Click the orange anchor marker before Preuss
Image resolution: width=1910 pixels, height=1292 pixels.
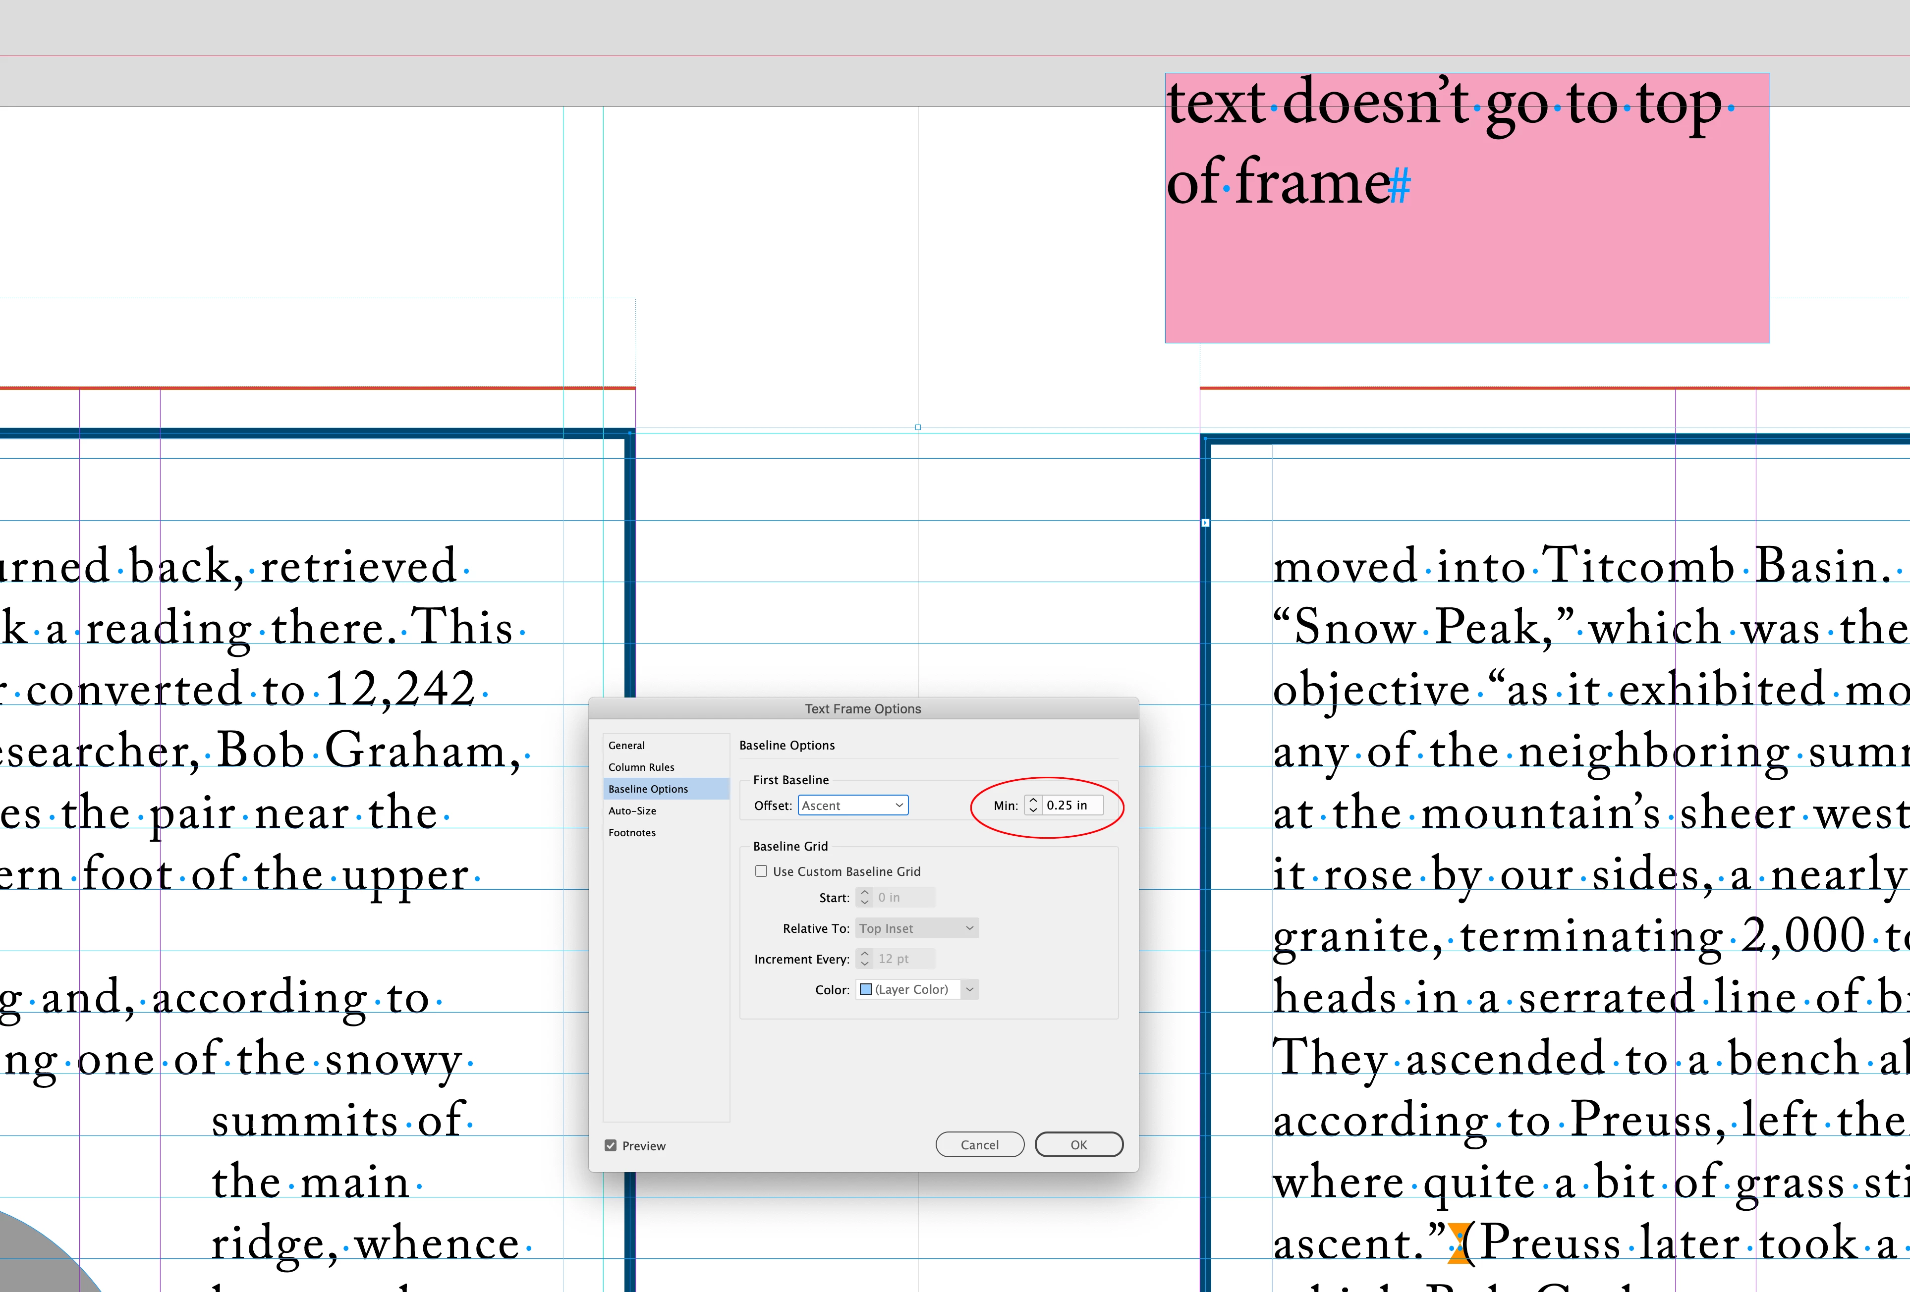pos(1458,1243)
